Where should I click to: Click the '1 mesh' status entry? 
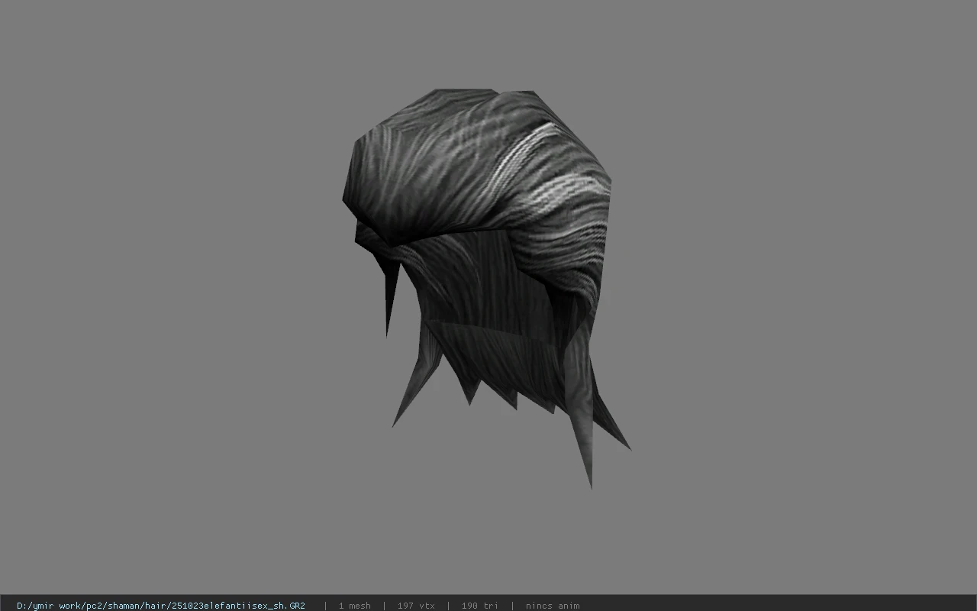(x=355, y=606)
